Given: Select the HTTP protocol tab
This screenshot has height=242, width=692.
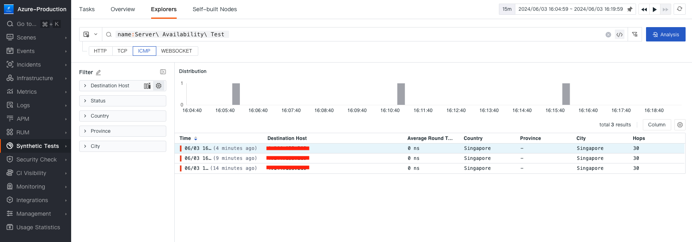Looking at the screenshot, I should pyautogui.click(x=100, y=51).
